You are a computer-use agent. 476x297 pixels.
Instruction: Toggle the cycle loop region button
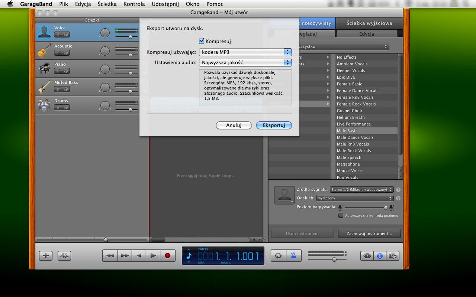(x=278, y=256)
